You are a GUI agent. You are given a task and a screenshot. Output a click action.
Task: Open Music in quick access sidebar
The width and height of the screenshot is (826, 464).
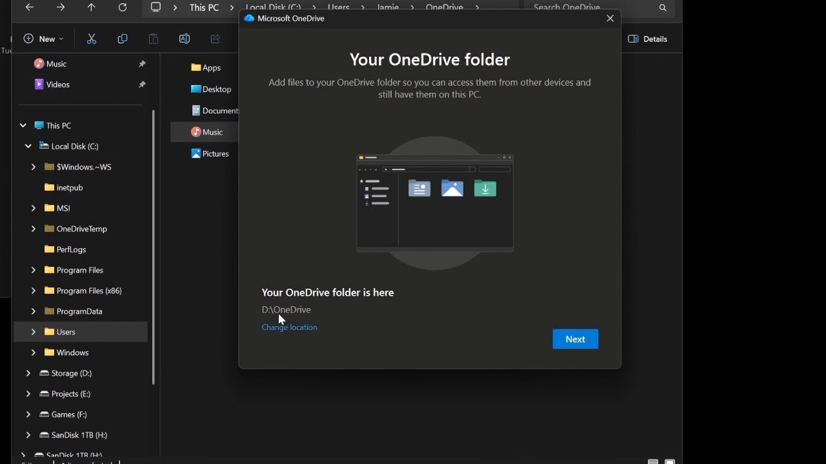pos(57,64)
